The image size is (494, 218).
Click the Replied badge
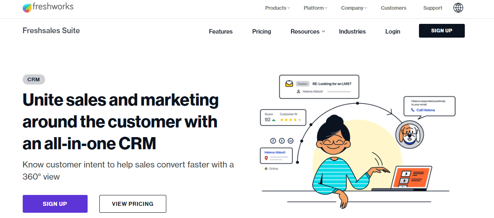[302, 84]
